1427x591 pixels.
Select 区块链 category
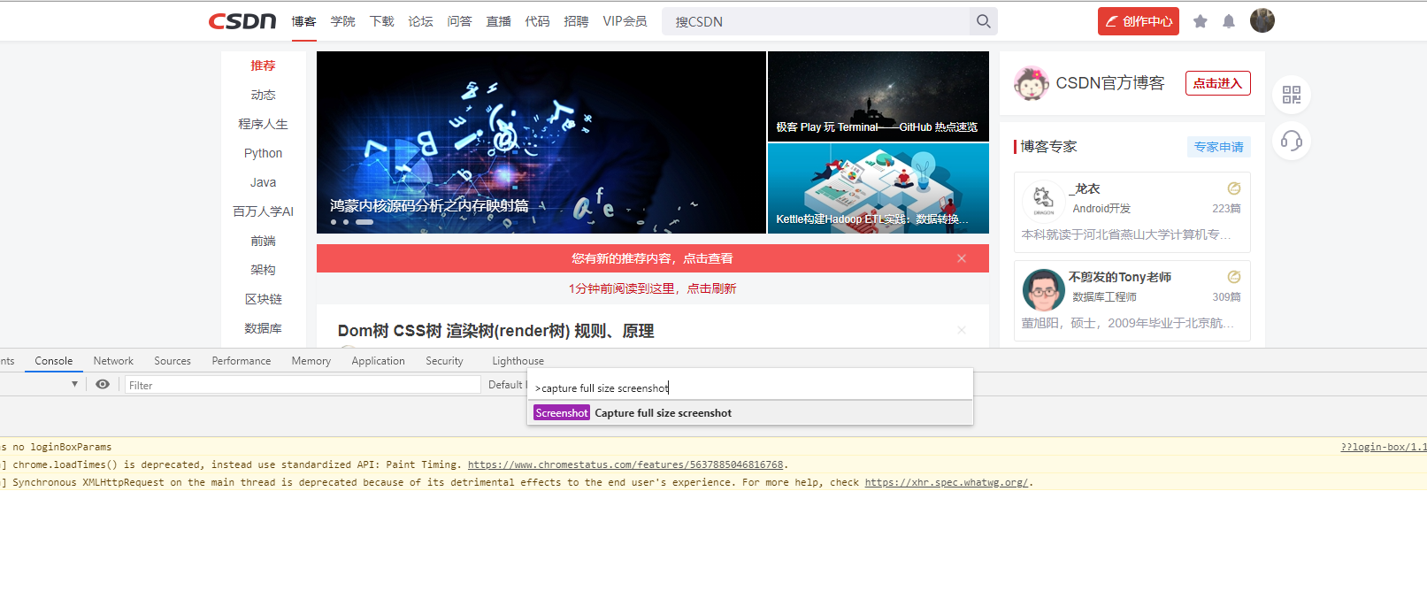(x=263, y=299)
